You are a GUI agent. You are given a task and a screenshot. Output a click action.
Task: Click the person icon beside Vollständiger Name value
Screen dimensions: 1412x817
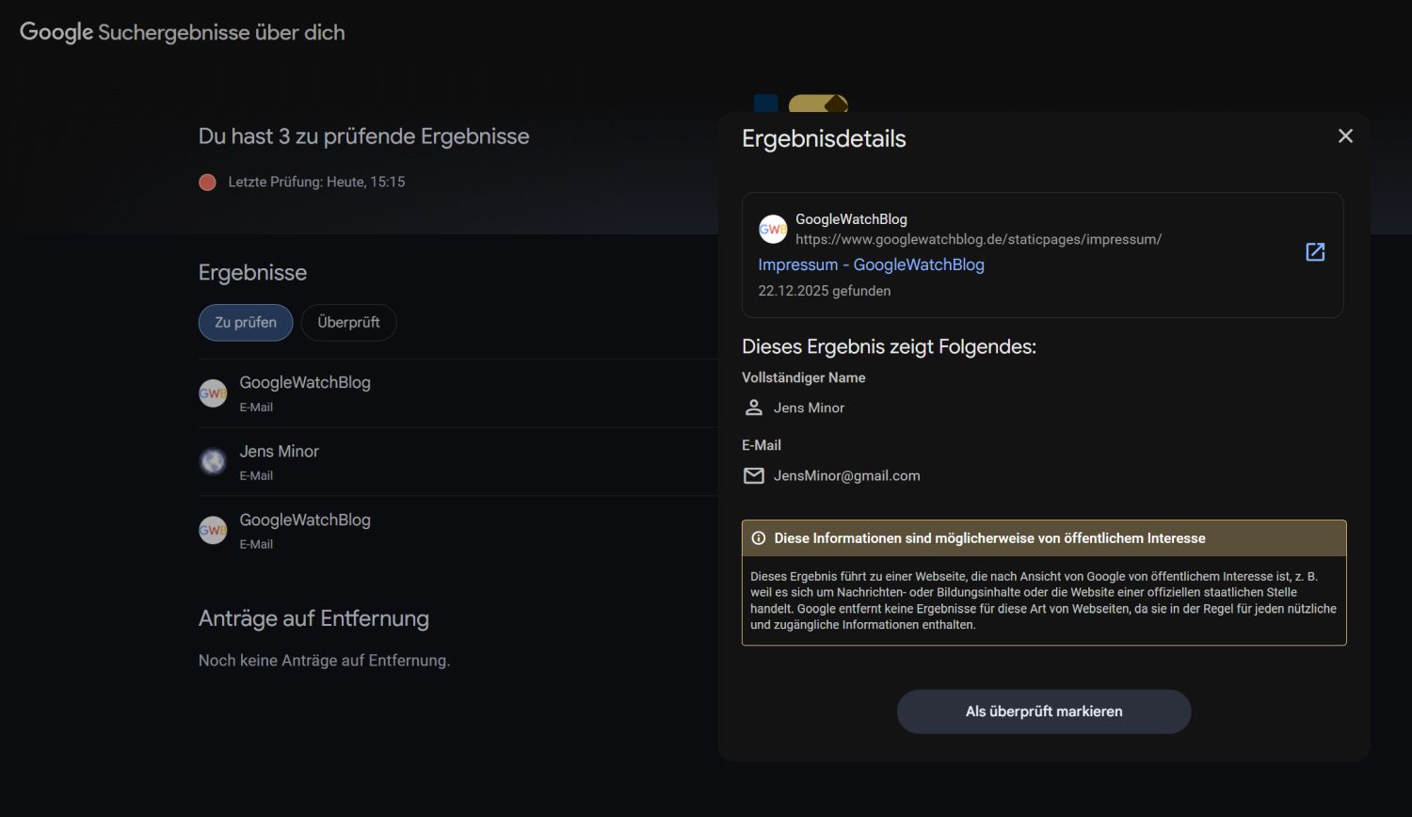[754, 408]
